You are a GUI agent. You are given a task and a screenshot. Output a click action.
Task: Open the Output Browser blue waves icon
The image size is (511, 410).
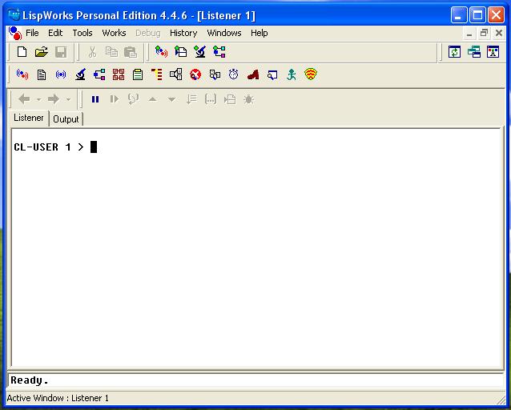point(61,74)
